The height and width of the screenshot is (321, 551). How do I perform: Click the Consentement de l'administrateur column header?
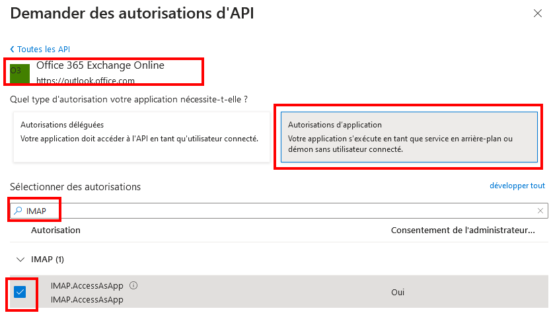(462, 230)
